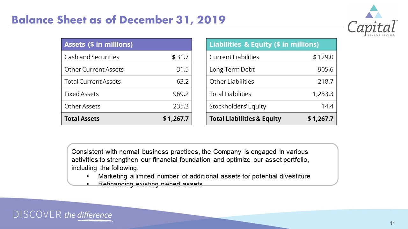Click the Total Liabilities & Equity label
The width and height of the screenshot is (408, 229).
245,119
